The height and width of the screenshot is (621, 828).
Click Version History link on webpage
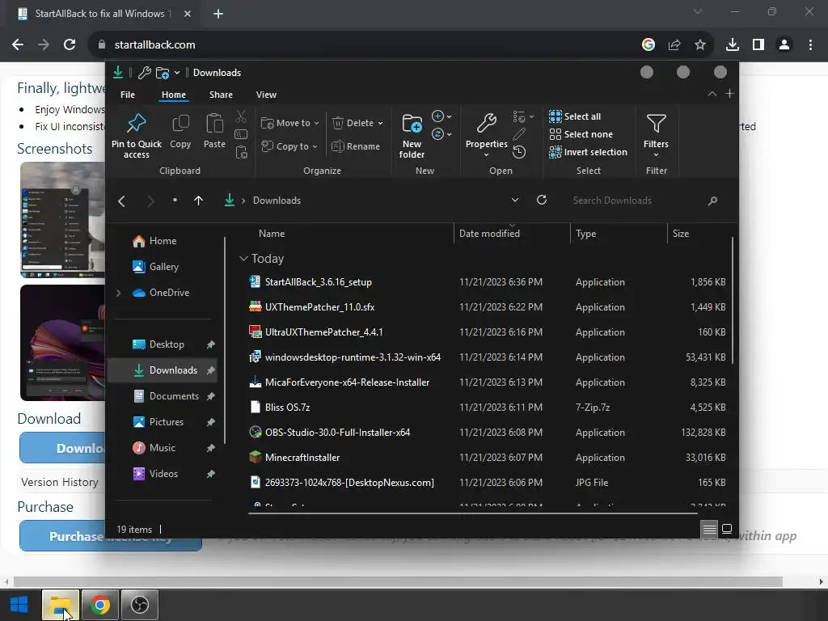(60, 482)
